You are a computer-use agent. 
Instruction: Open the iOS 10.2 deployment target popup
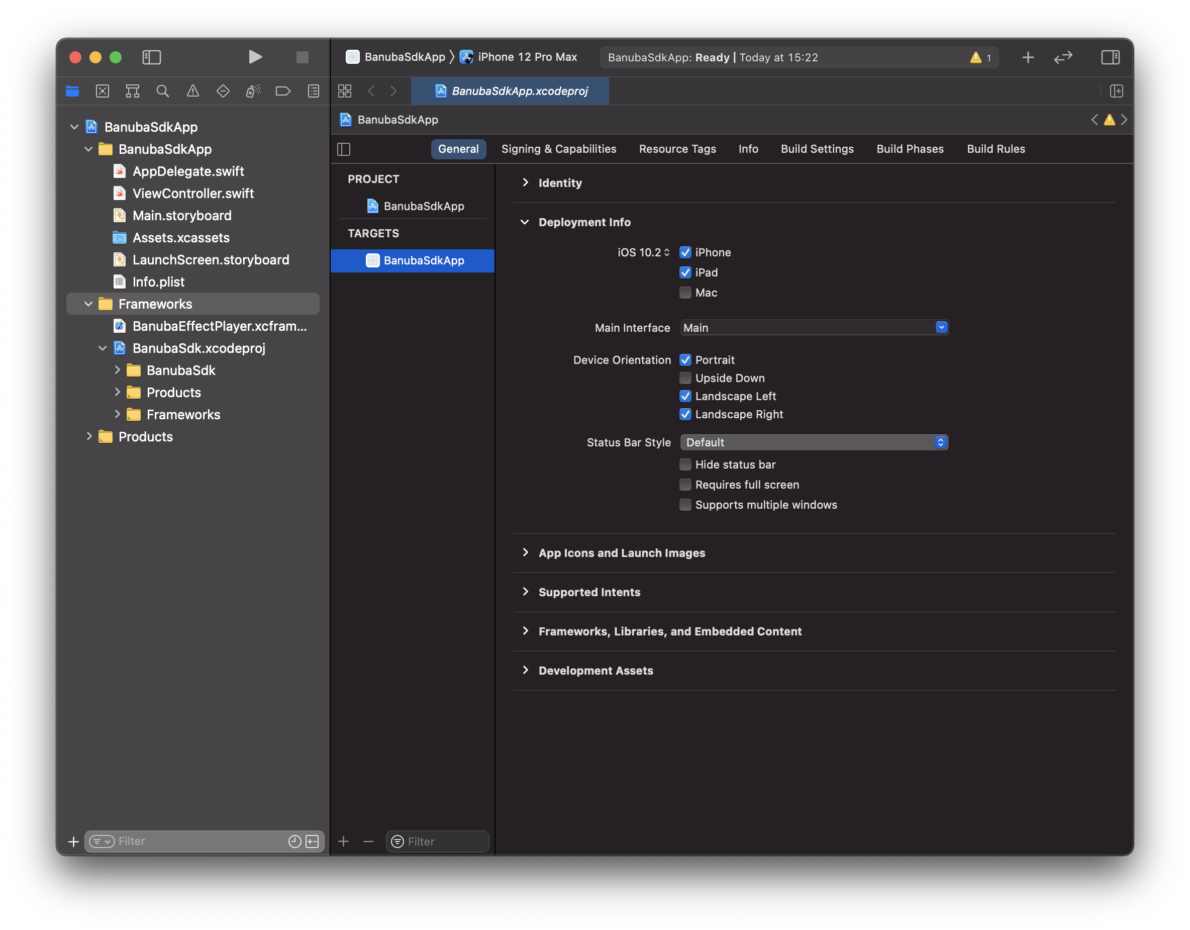click(x=643, y=252)
